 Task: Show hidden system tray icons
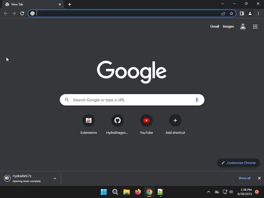point(208,192)
